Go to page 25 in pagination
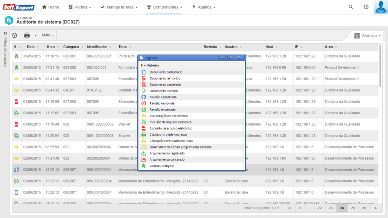388x218 pixels. [x=353, y=208]
